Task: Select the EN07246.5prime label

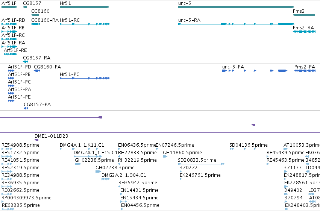Action: pos(175,145)
